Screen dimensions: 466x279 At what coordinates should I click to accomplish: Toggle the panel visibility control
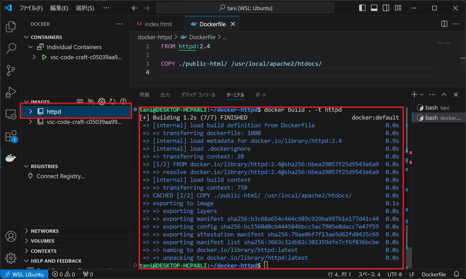[374, 8]
